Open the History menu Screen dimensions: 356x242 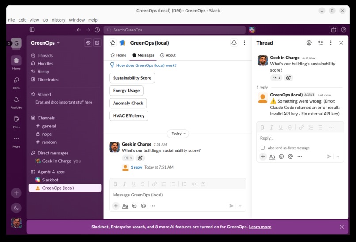(x=58, y=20)
